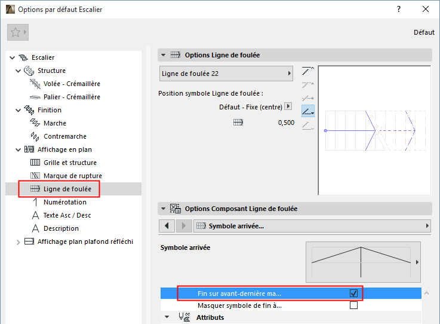Click the Attributs section icon
This screenshot has width=440, height=324.
[x=184, y=317]
